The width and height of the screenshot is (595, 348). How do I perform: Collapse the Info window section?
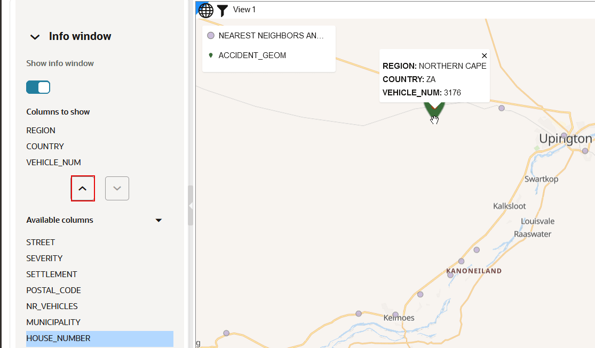tap(35, 37)
